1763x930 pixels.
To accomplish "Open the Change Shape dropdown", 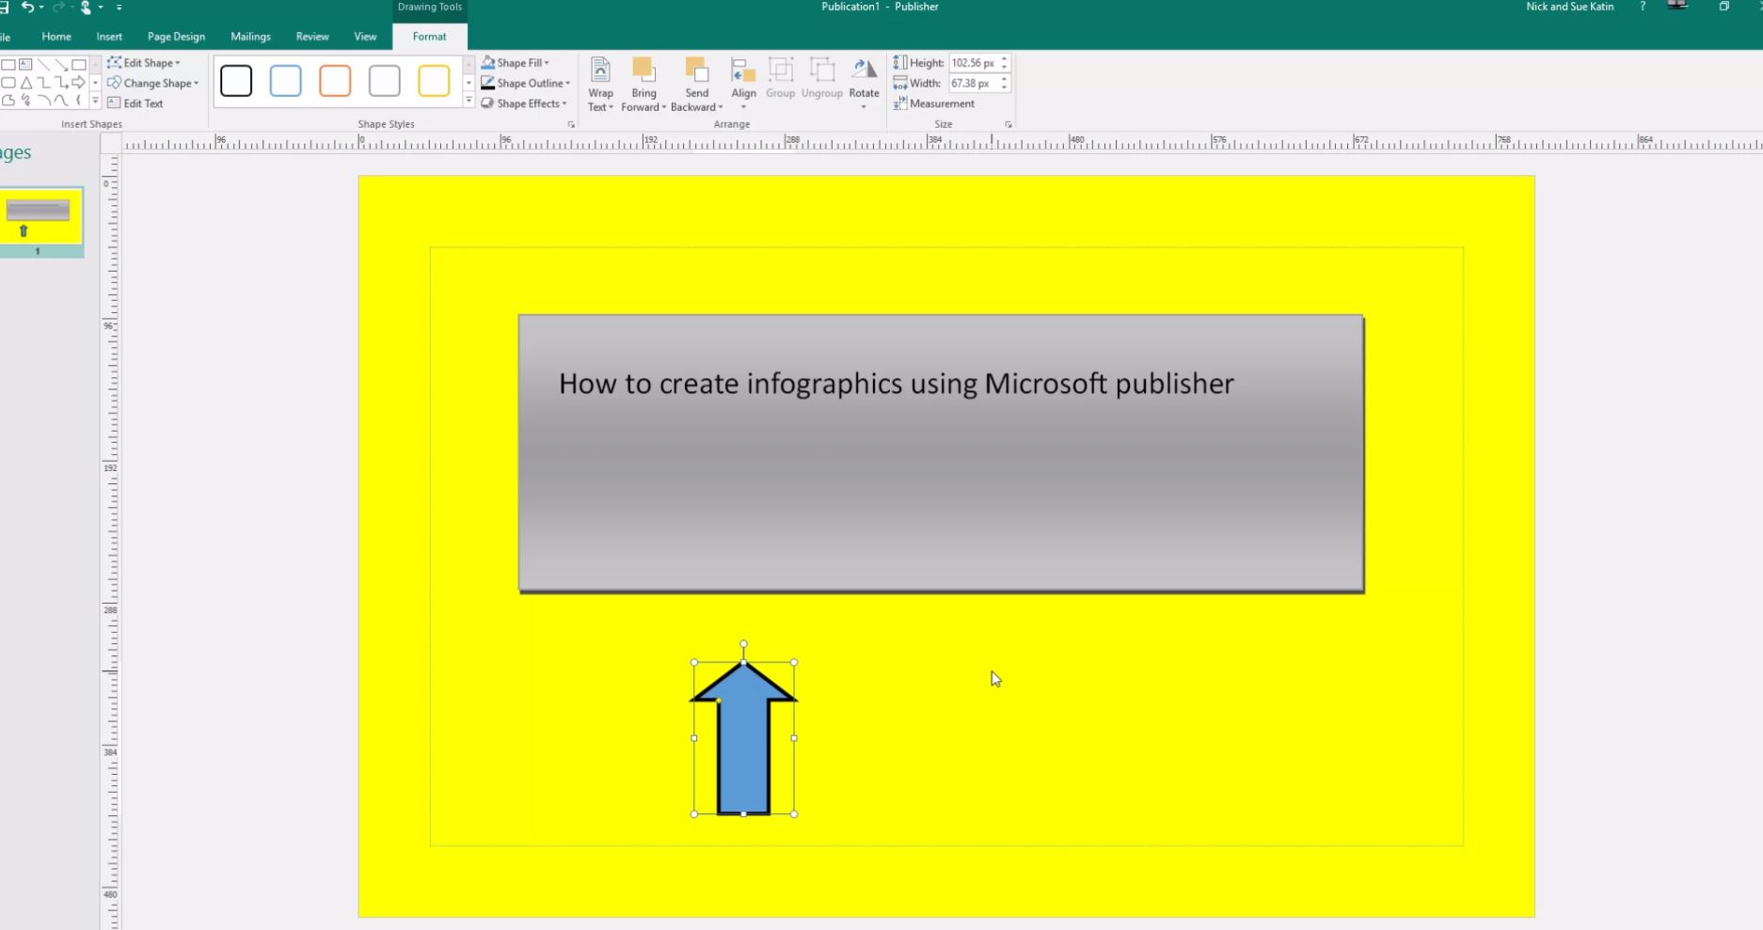I will click(x=152, y=83).
